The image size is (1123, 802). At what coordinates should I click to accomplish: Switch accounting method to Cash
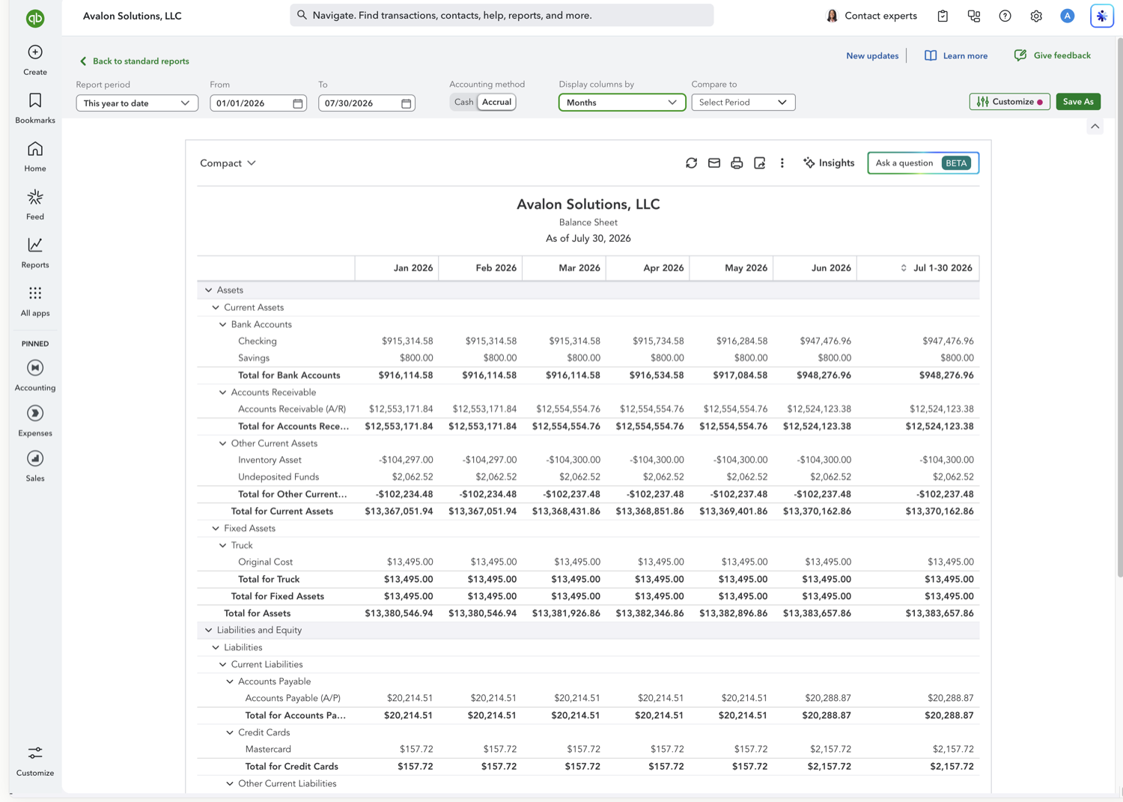tap(463, 103)
